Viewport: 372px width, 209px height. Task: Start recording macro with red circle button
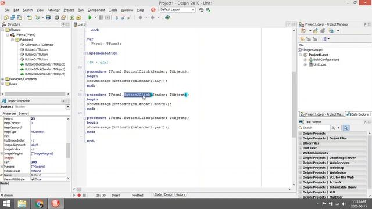[x=79, y=195]
